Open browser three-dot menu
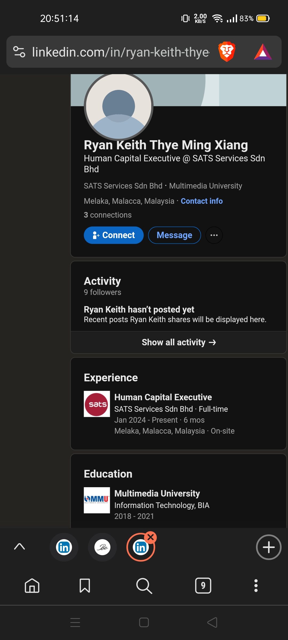The width and height of the screenshot is (288, 640). (x=256, y=586)
